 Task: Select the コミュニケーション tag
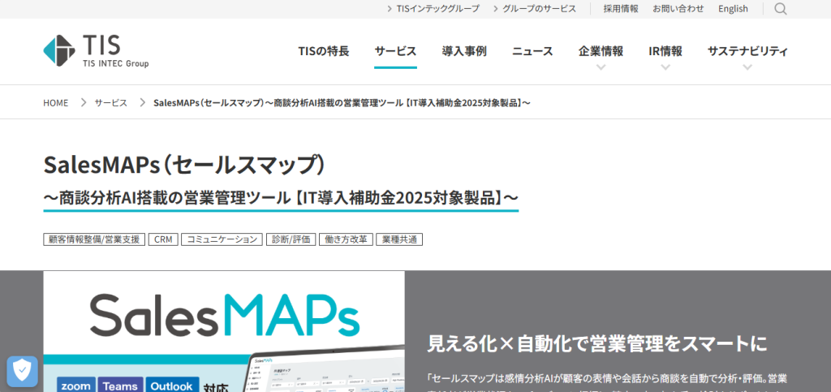tap(222, 239)
